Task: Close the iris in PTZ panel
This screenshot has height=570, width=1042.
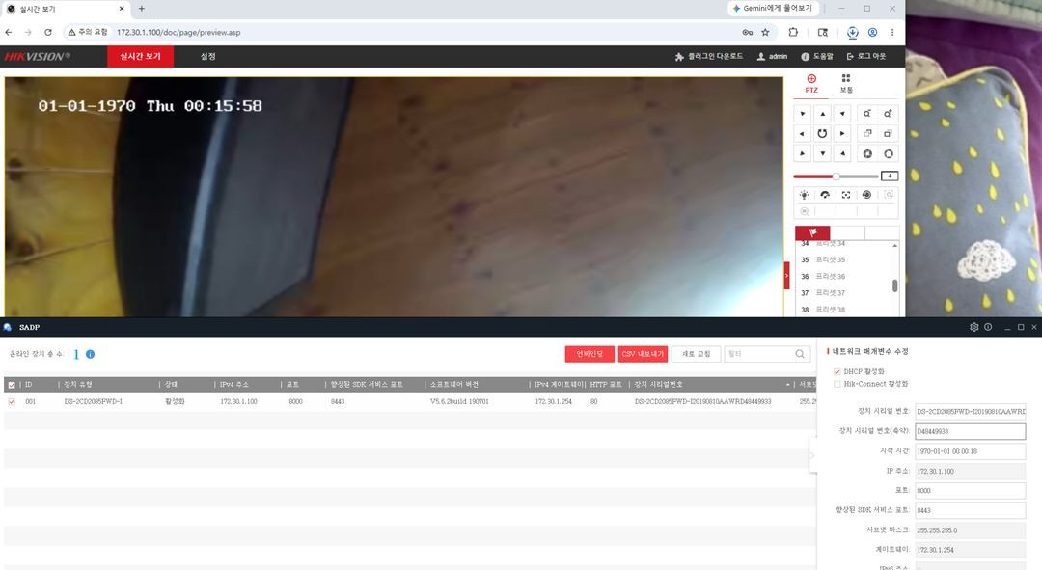Action: tap(867, 153)
